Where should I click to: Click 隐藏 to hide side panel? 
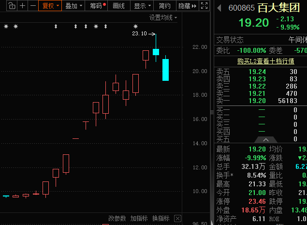[188, 6]
